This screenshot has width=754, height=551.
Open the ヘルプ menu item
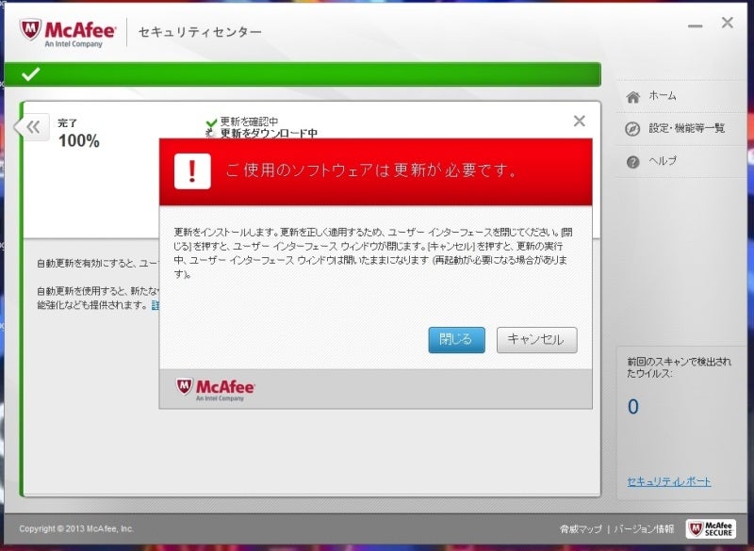pyautogui.click(x=663, y=160)
